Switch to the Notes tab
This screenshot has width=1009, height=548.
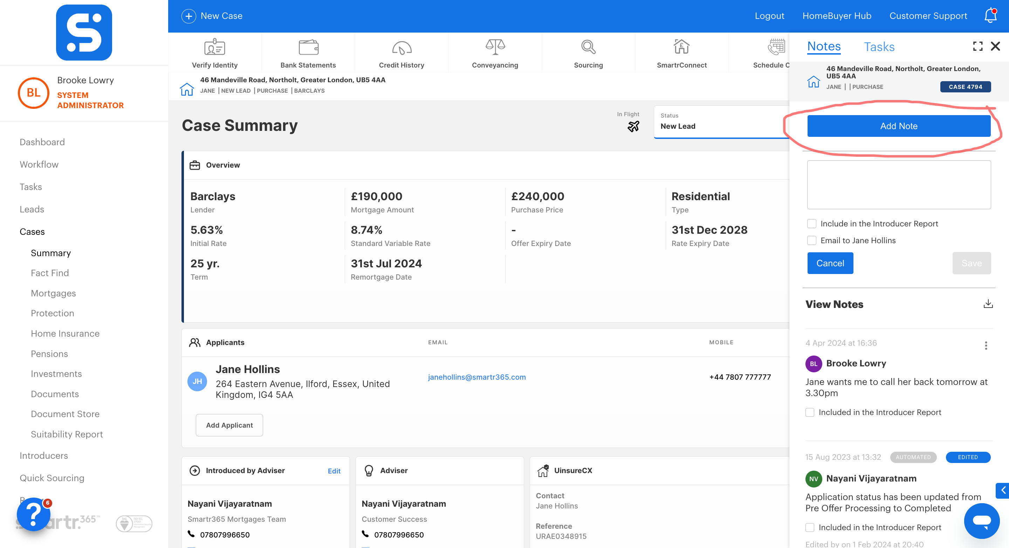click(824, 47)
